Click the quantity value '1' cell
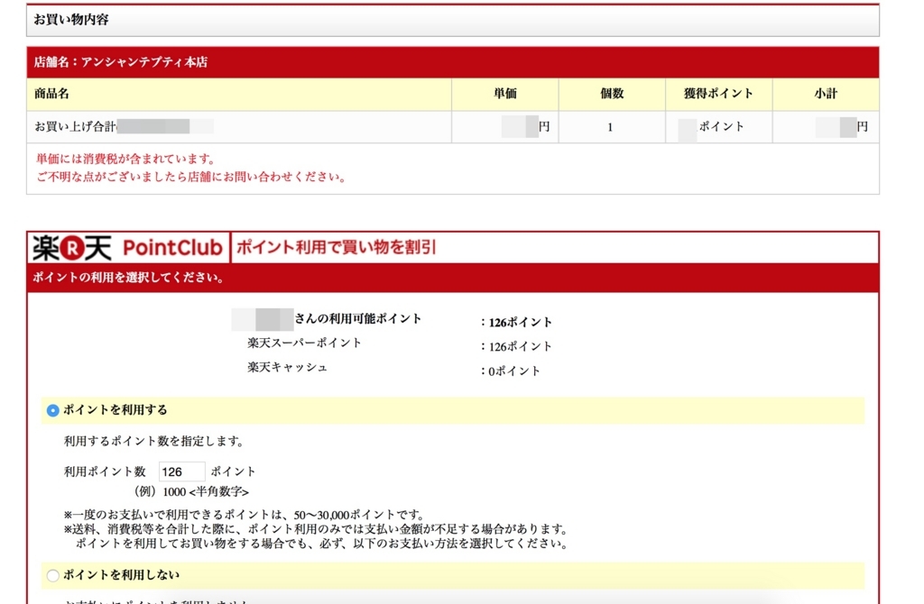Viewport: 924px width, 604px height. click(610, 127)
